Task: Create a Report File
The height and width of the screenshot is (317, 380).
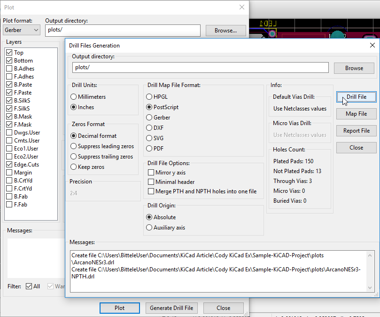Action: [x=356, y=131]
